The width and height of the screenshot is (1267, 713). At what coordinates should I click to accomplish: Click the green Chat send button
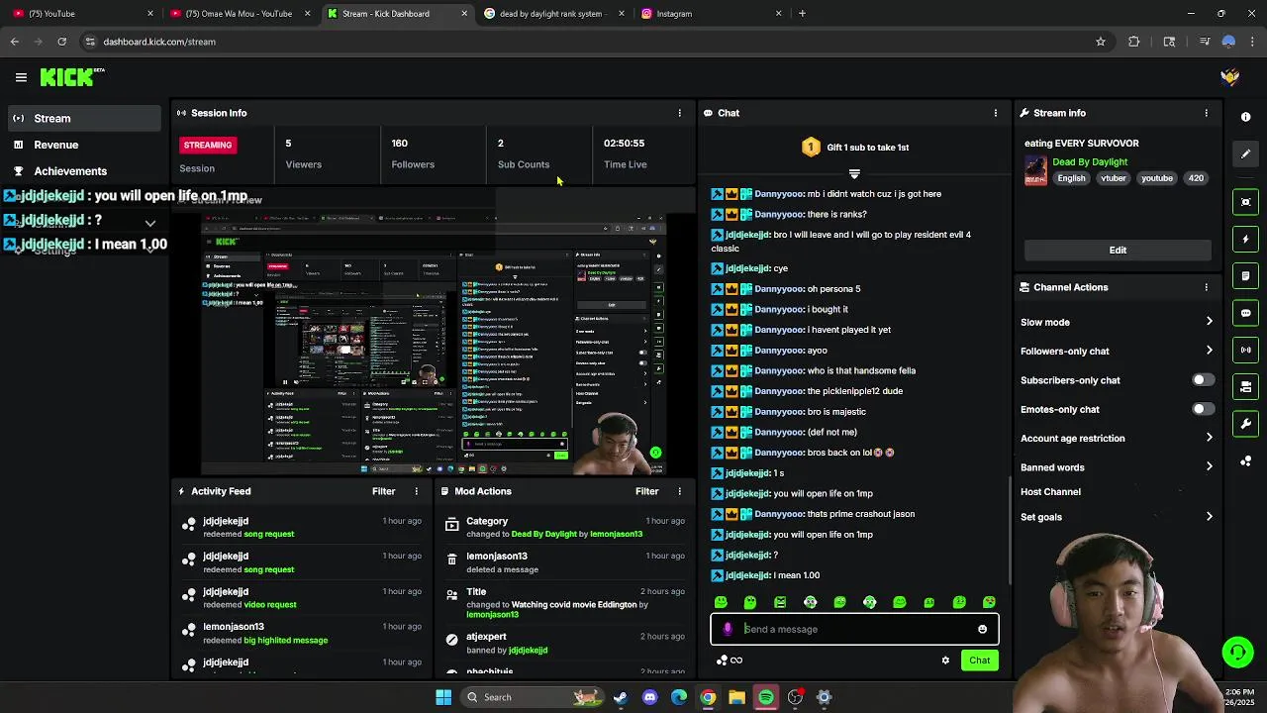979,661
